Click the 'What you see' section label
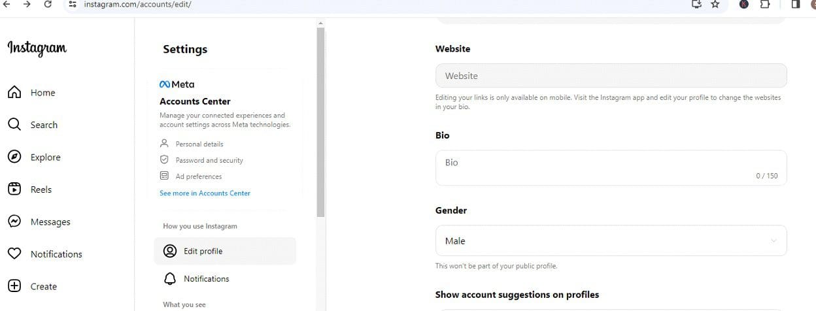This screenshot has height=311, width=816. click(x=184, y=304)
